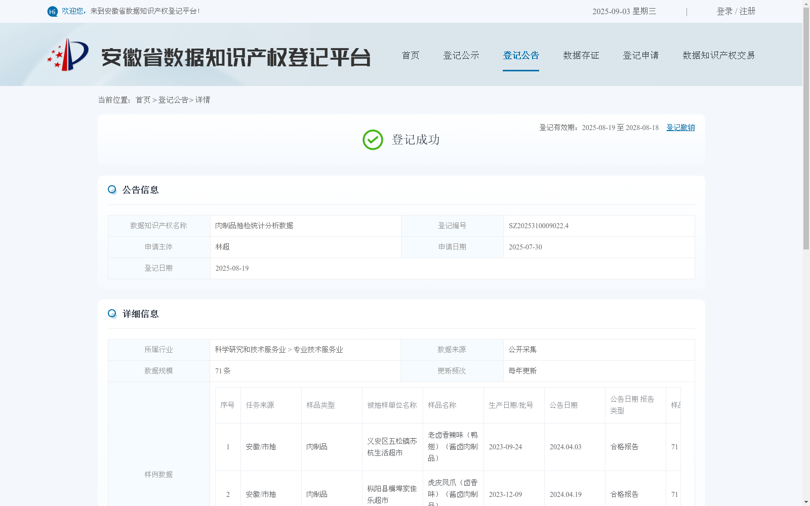Click the scrollbar down arrow
This screenshot has height=506, width=810.
[x=806, y=502]
